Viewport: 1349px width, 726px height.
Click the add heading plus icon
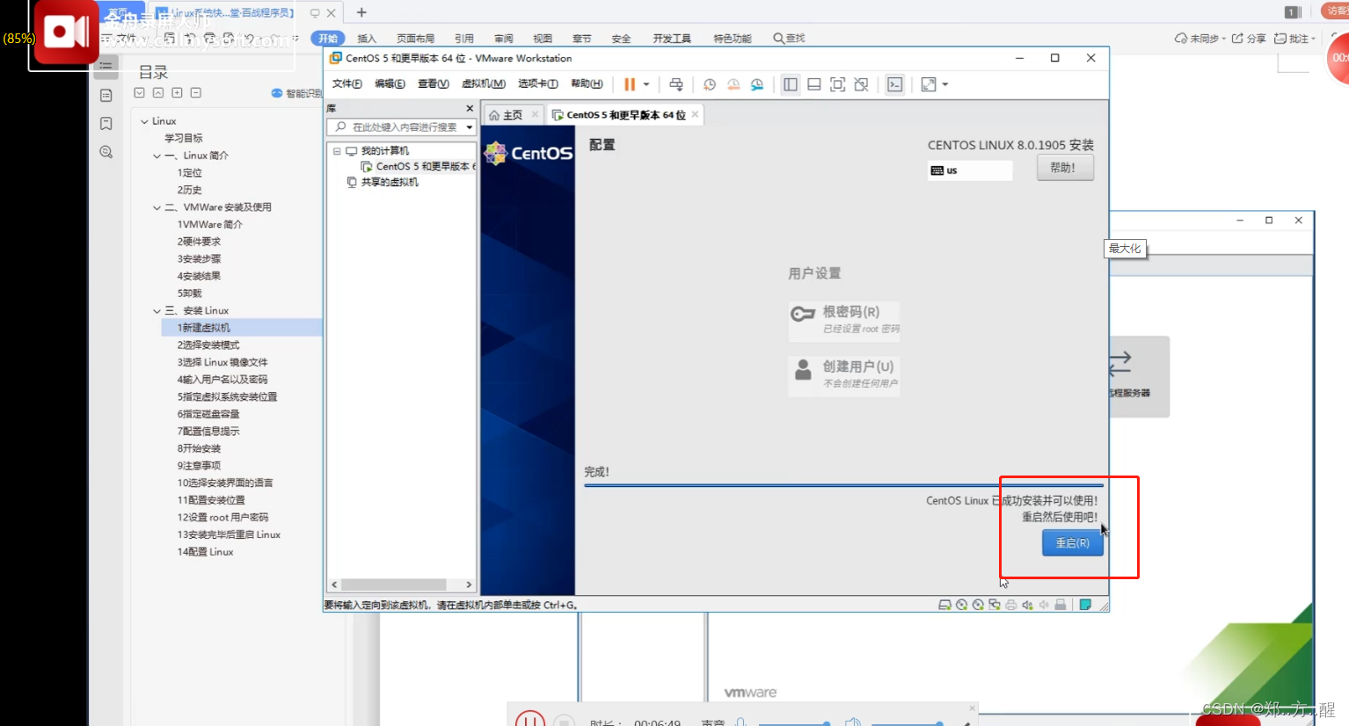(x=178, y=92)
